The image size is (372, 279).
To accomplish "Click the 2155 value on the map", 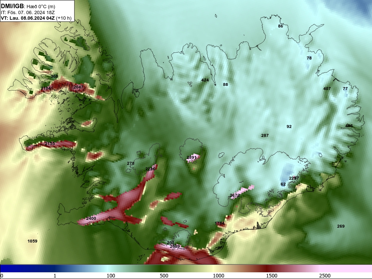I will pos(50,144).
